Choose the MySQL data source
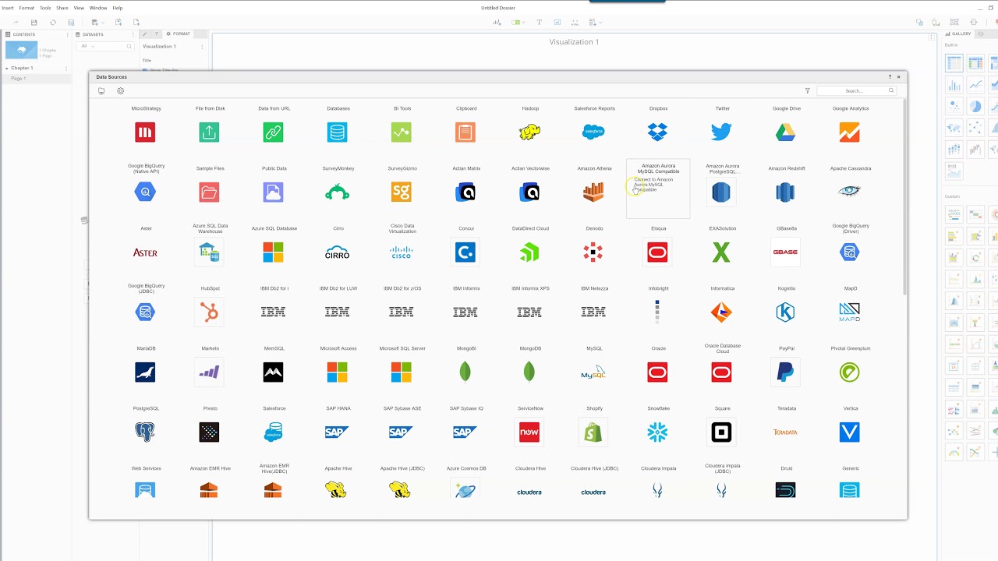This screenshot has height=561, width=998. coord(593,372)
